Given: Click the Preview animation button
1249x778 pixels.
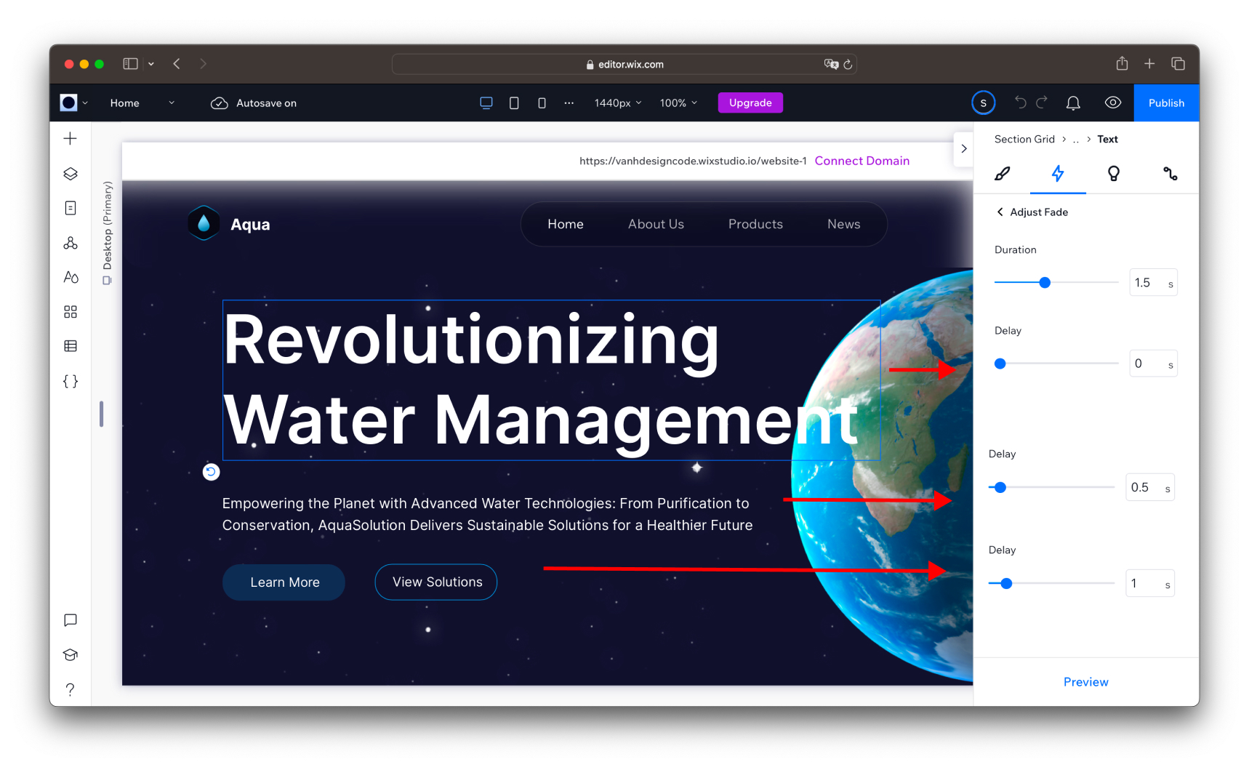Looking at the screenshot, I should pos(1085,682).
